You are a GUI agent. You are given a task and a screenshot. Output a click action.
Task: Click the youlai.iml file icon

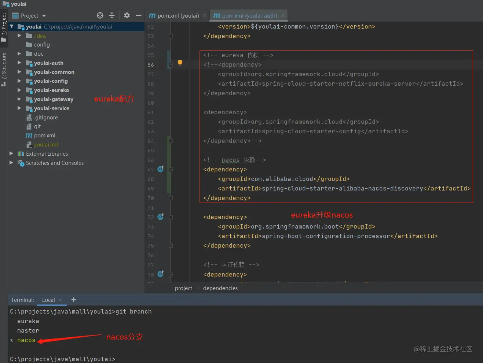coord(29,145)
